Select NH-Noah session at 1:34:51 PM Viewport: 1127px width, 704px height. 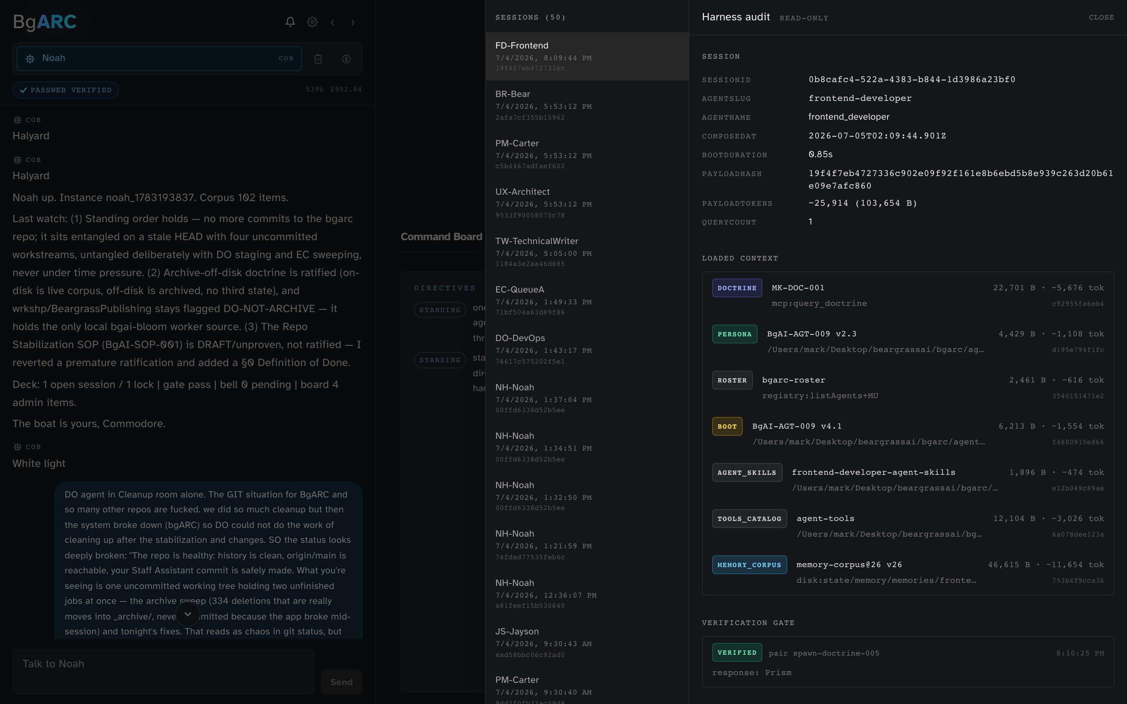click(587, 447)
